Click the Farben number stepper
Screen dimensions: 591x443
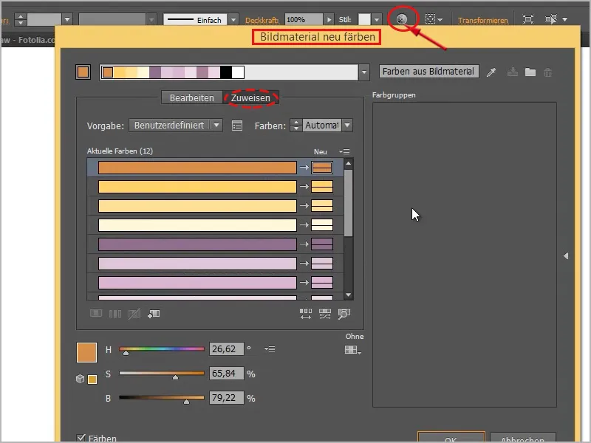point(296,126)
